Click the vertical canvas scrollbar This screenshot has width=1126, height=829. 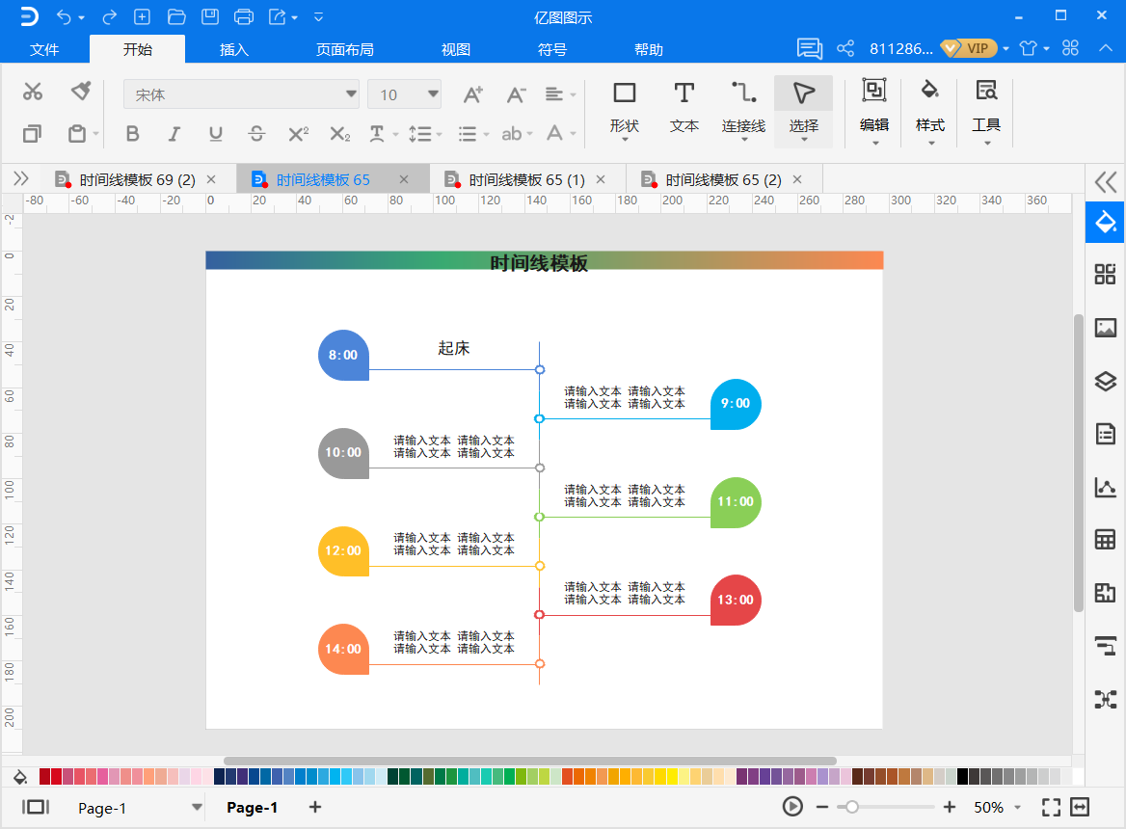1078,463
